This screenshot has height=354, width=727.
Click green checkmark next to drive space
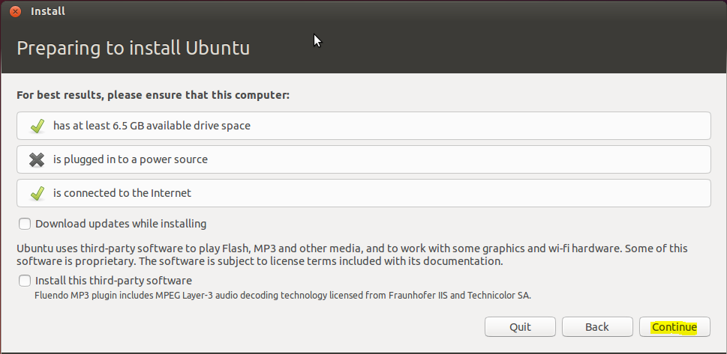(x=37, y=126)
